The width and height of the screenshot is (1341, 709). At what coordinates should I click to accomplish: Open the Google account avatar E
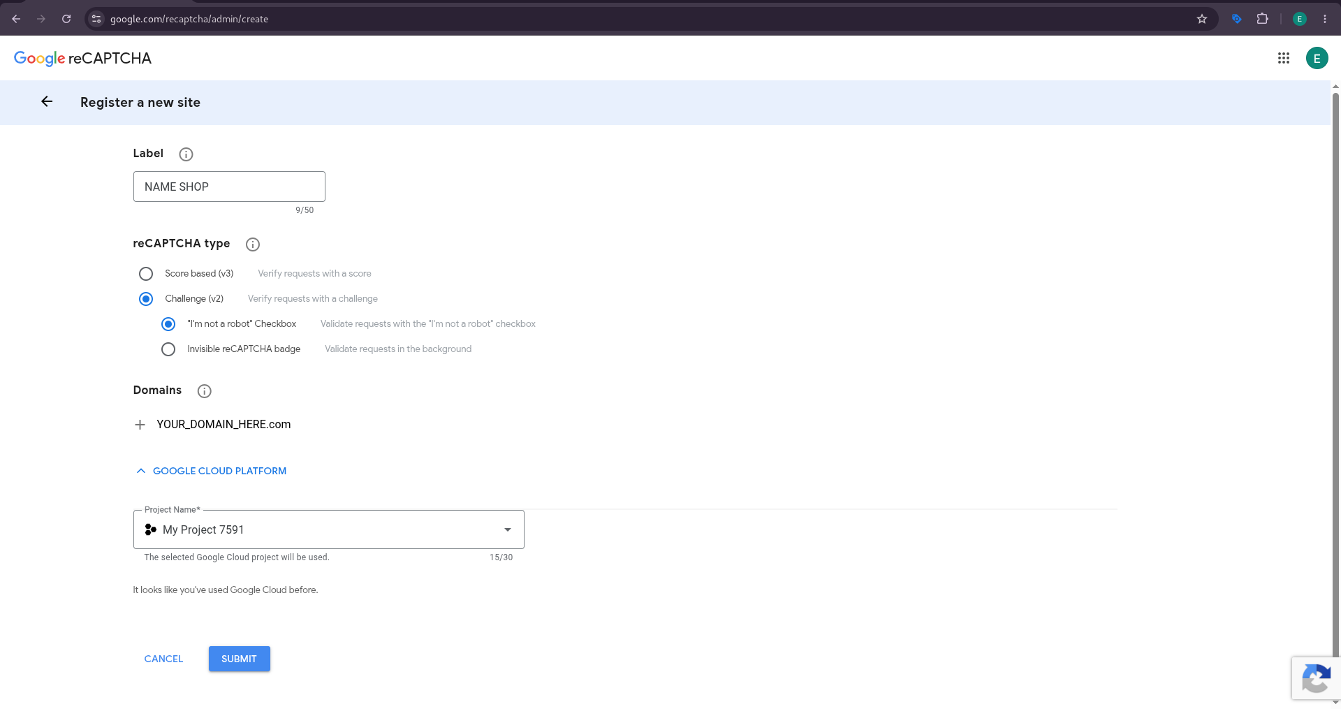tap(1317, 58)
